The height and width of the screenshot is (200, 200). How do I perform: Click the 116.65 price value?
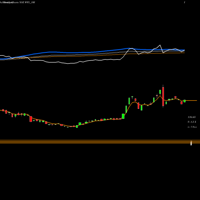[x=192, y=117]
